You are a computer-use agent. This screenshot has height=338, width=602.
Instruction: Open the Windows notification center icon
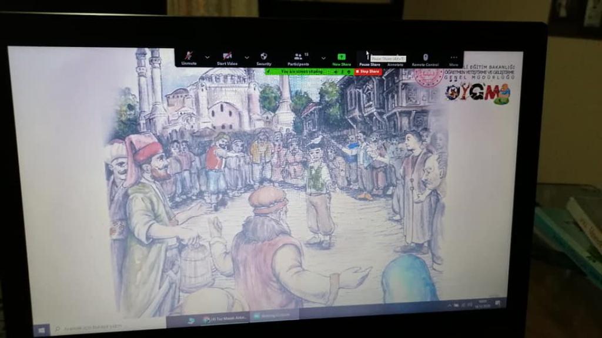pos(497,303)
